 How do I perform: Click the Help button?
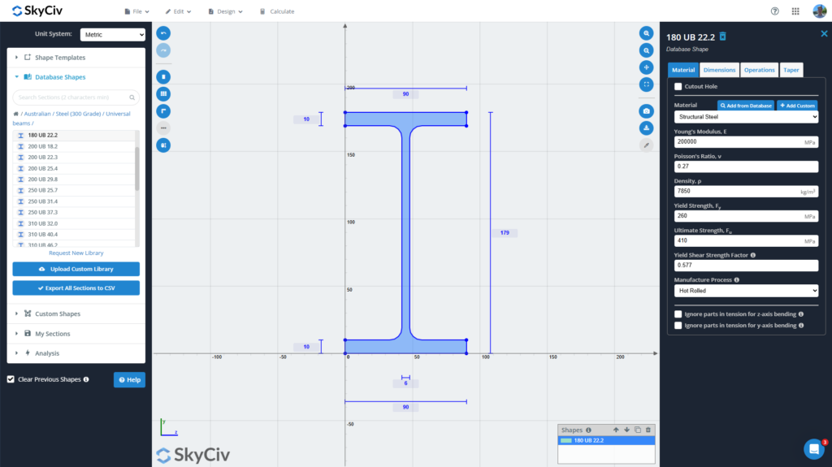pos(129,379)
